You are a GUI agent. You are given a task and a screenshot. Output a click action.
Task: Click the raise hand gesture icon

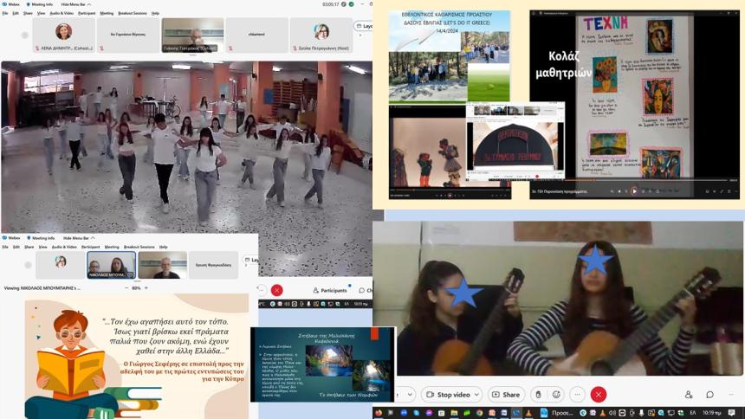click(538, 395)
